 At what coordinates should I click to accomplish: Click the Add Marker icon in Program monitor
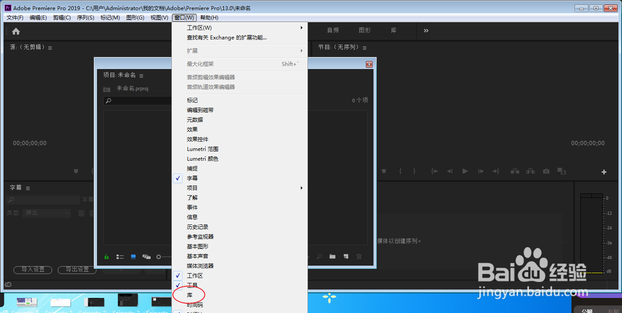click(x=384, y=171)
